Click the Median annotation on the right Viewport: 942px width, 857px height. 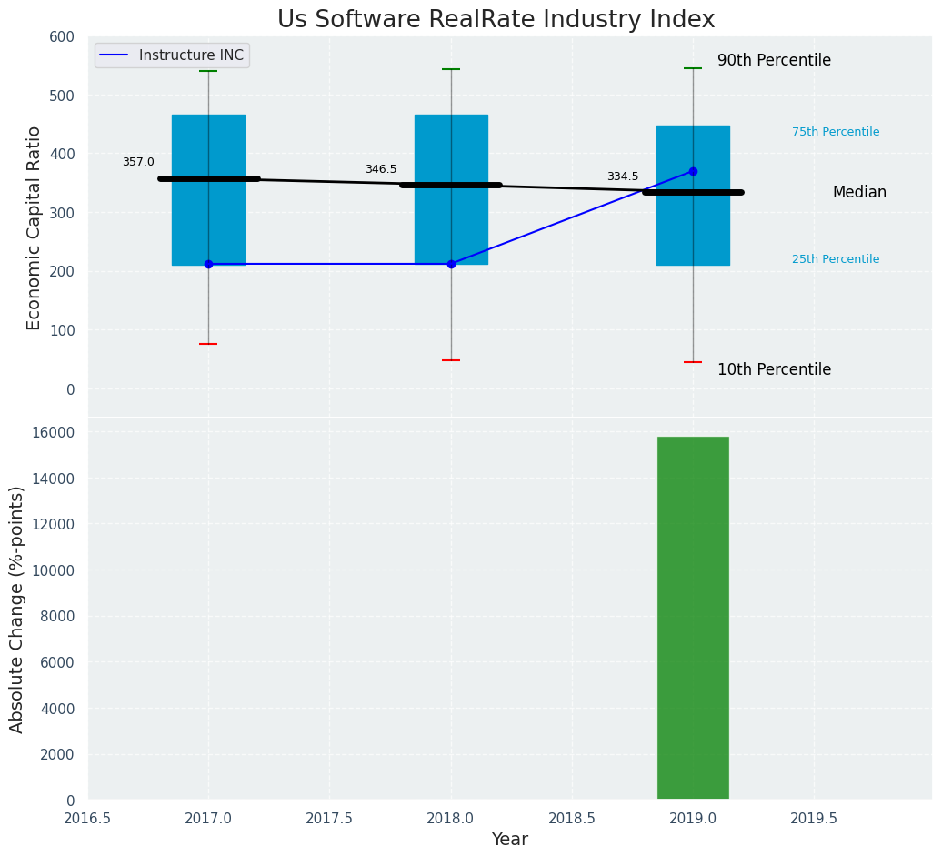pos(859,193)
